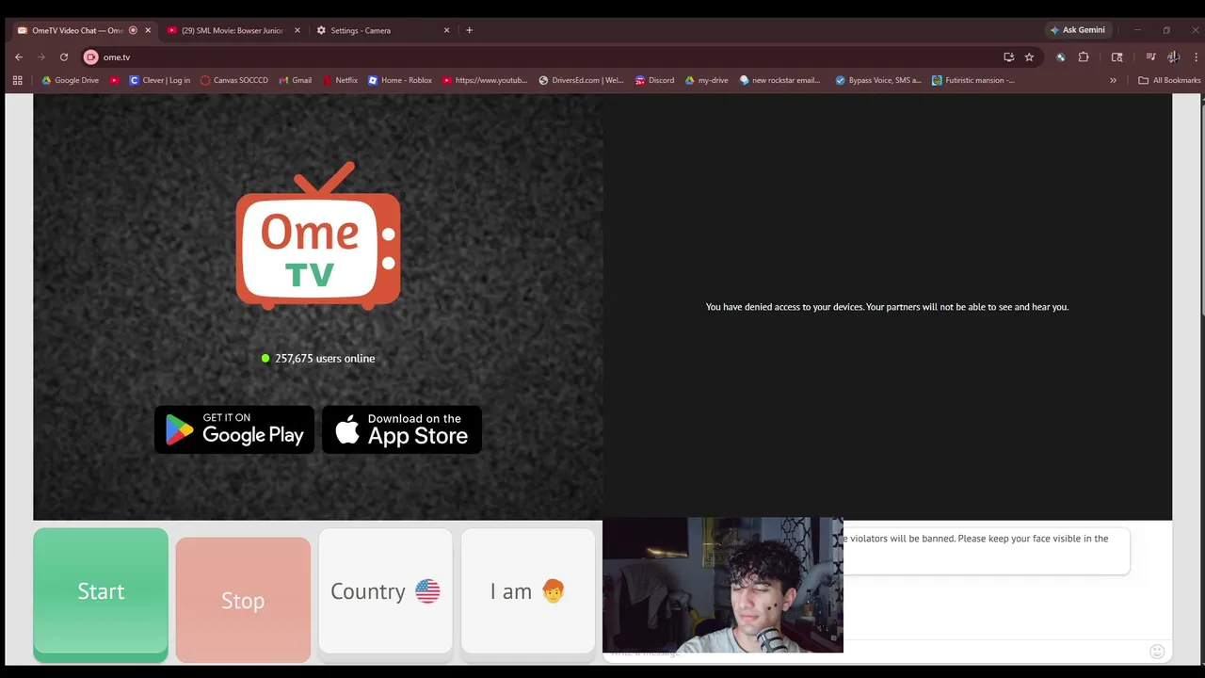The width and height of the screenshot is (1205, 678).
Task: Click the violators will be banned notice
Action: 979,539
